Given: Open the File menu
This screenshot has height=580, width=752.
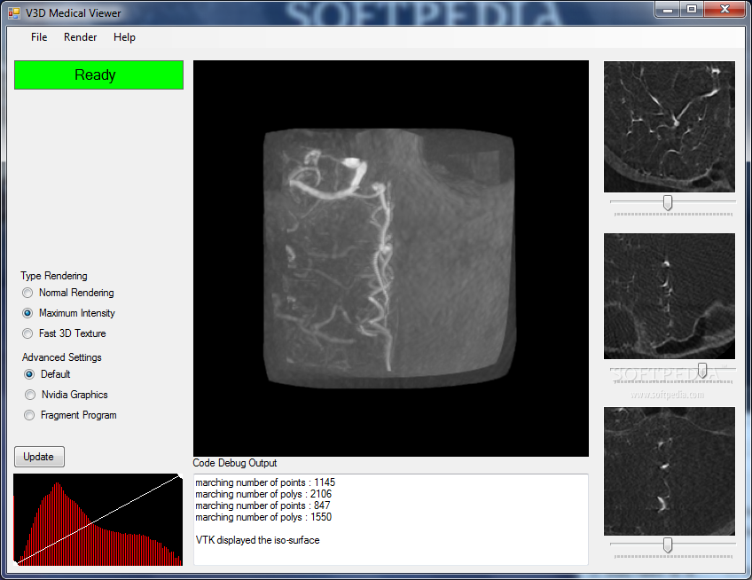Looking at the screenshot, I should pos(39,37).
